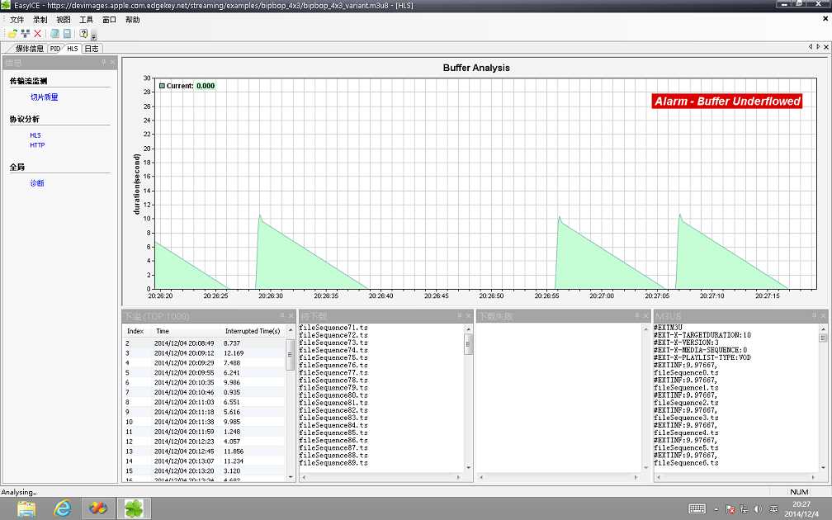Open the 诊断 link
Image resolution: width=832 pixels, height=520 pixels.
pos(37,183)
